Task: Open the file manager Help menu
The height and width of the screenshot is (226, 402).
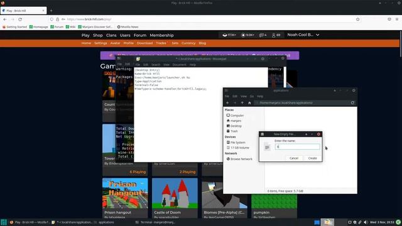Action: [x=260, y=96]
